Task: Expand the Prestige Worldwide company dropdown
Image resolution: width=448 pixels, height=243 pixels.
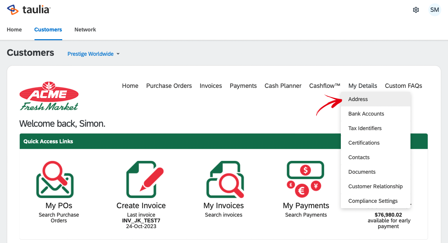Action: 94,54
